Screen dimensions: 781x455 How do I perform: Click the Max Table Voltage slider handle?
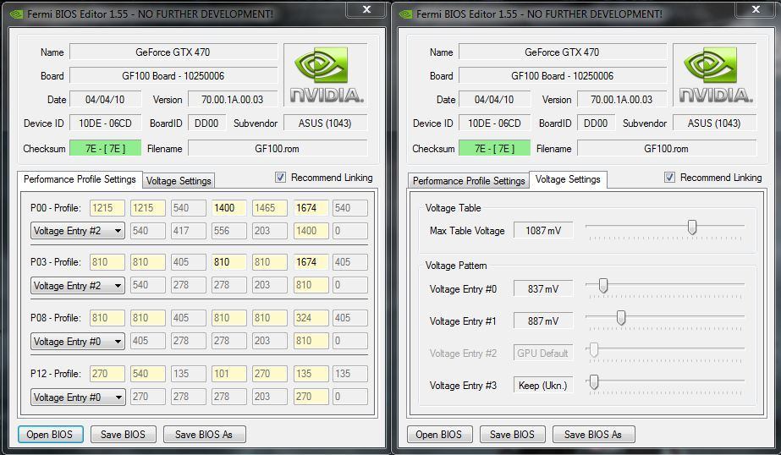pos(692,227)
